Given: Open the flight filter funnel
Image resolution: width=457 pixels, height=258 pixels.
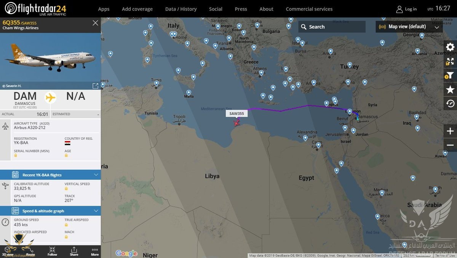Looking at the screenshot, I should pos(450,75).
